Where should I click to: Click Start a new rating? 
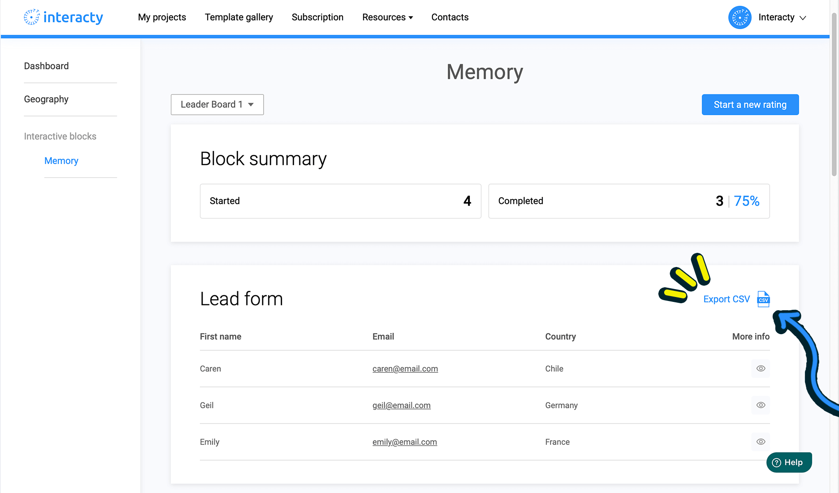[x=750, y=105]
